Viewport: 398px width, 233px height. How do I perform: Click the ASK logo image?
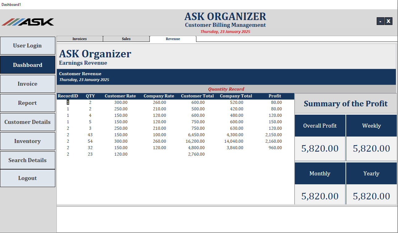click(x=28, y=22)
